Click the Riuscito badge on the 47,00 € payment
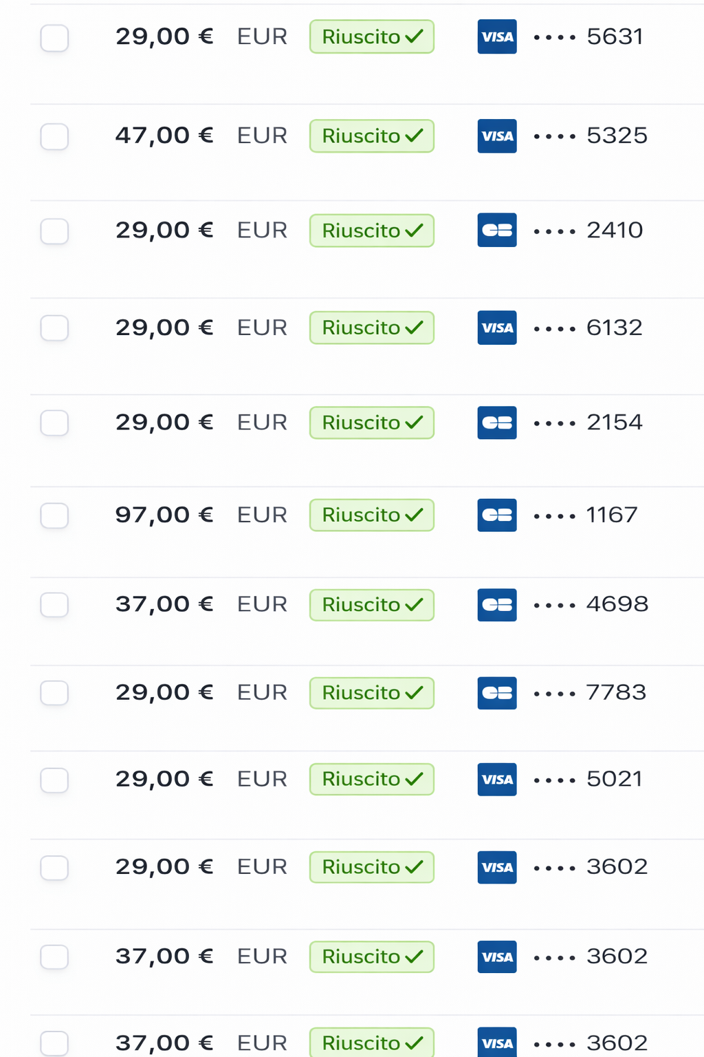 coord(371,136)
